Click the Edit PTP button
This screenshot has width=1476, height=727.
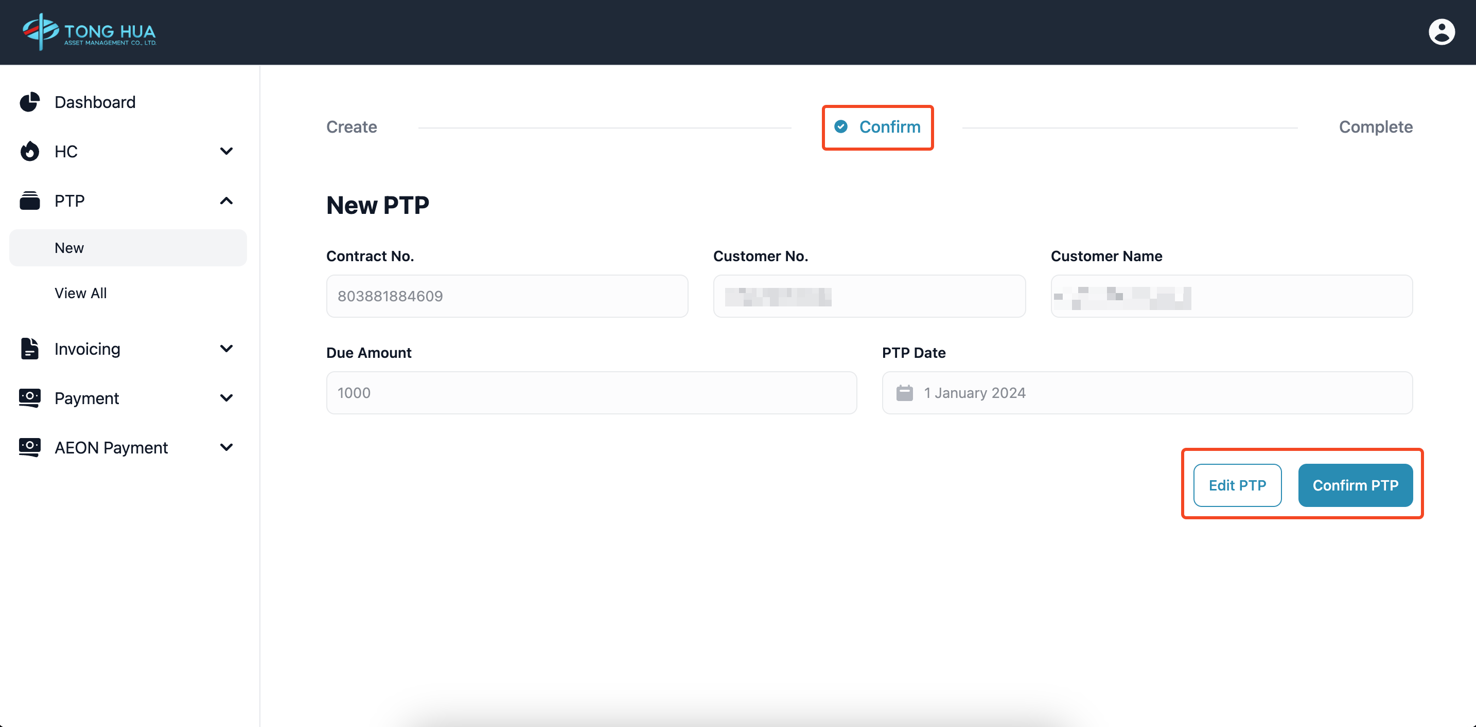tap(1237, 485)
